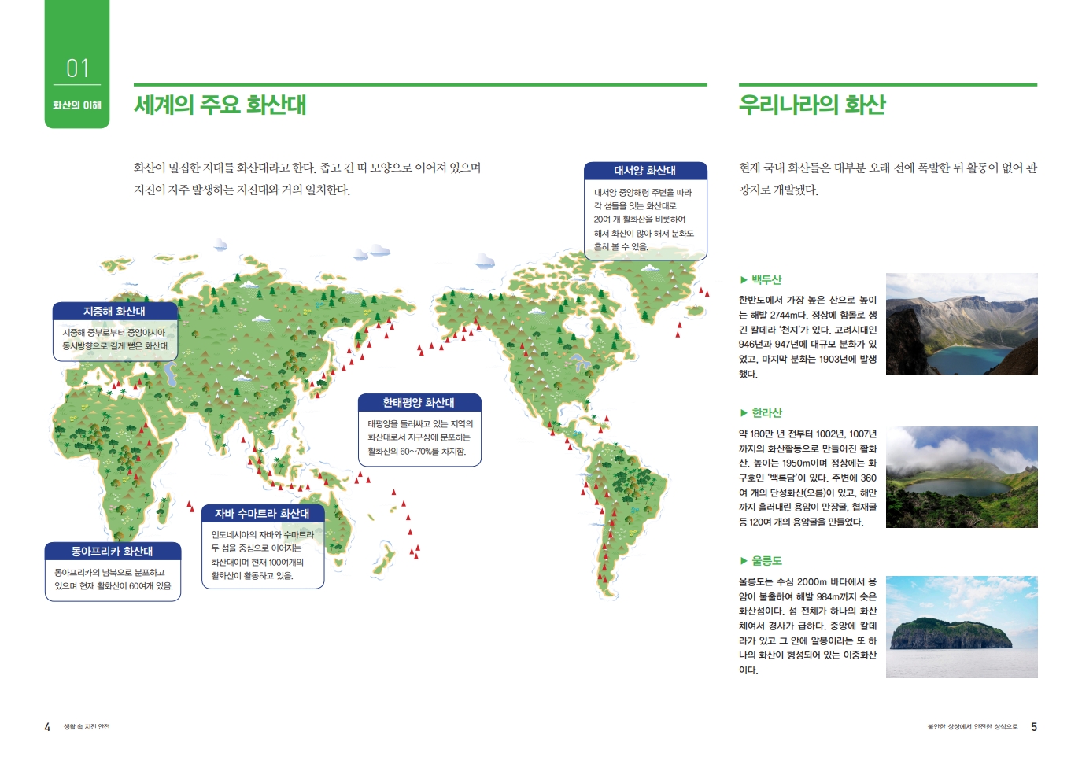
Task: Click the intro paragraph starting "화산이 밀집한 지대를"
Action: tap(308, 179)
